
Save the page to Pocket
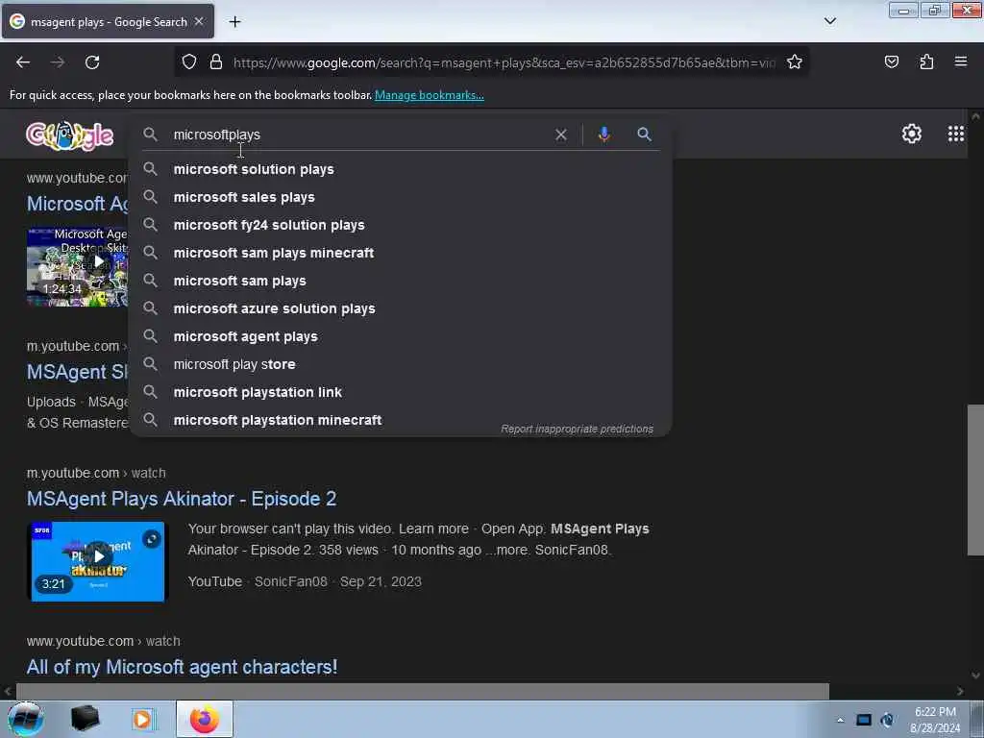click(891, 62)
